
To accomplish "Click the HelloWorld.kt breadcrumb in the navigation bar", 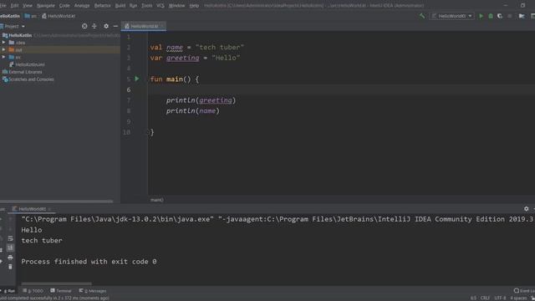I will click(x=59, y=16).
